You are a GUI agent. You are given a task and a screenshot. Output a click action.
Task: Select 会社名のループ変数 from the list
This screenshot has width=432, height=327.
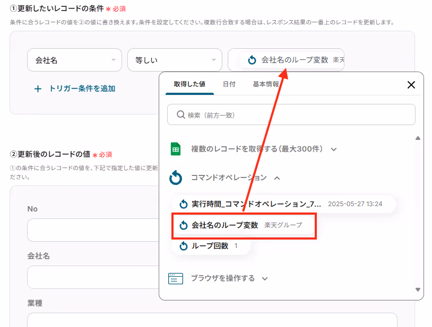click(x=244, y=226)
